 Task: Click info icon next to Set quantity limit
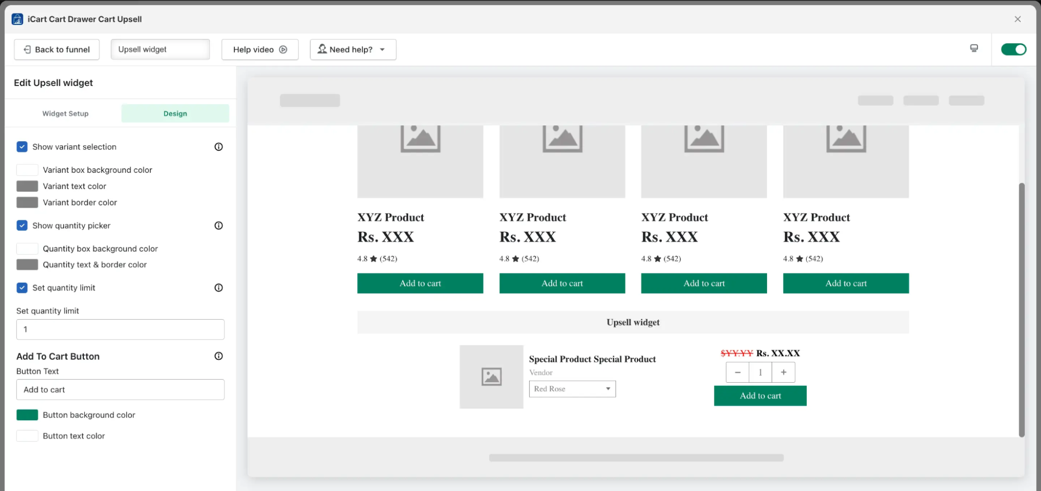[x=219, y=288]
